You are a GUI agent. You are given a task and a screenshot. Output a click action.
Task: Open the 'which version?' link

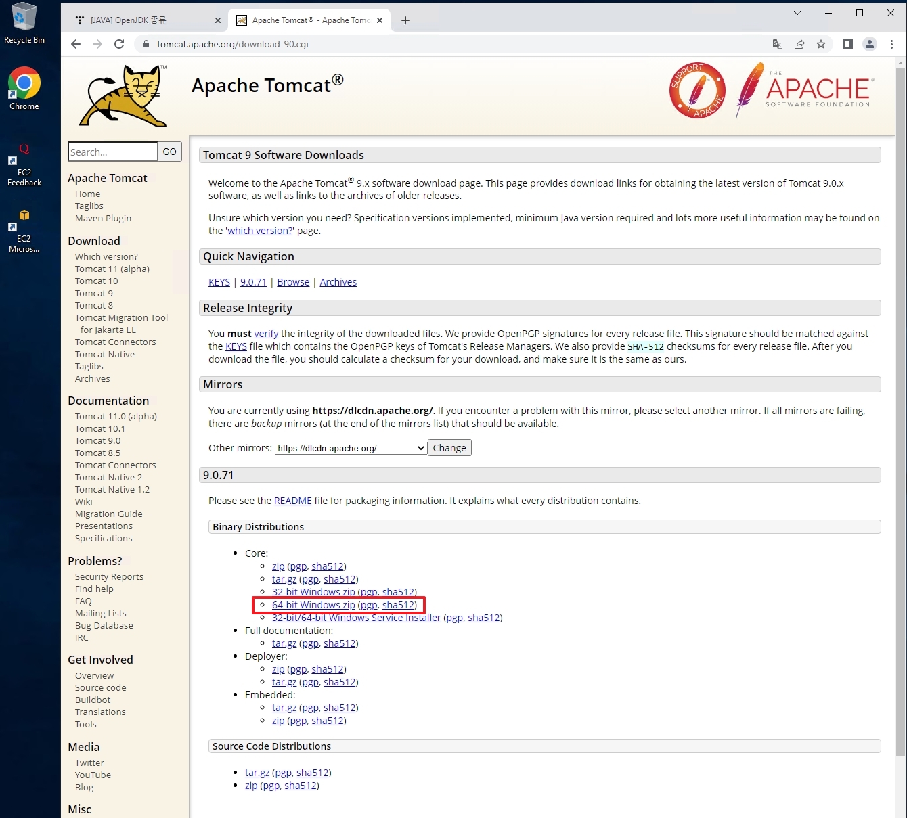[x=260, y=231]
